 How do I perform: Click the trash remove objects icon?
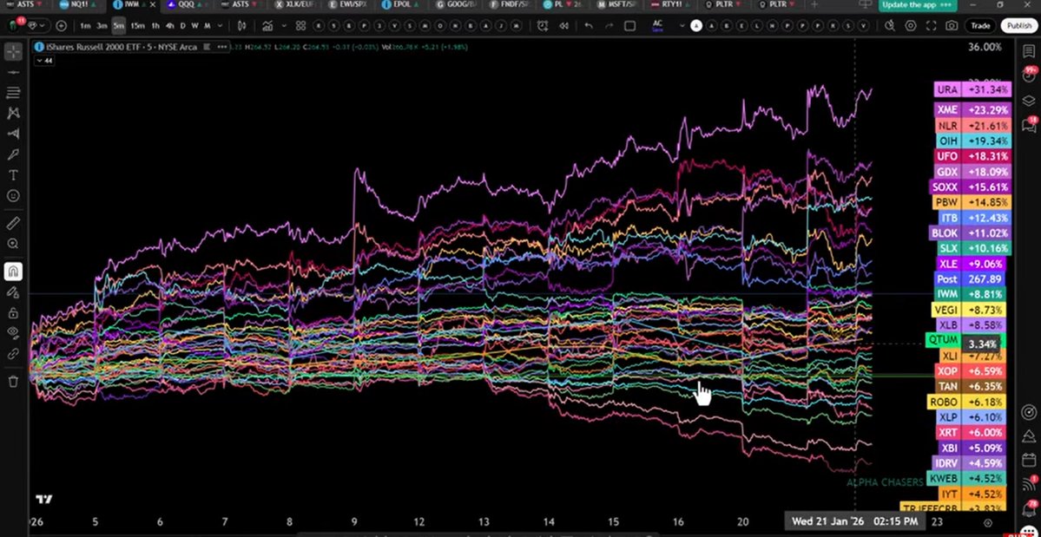pos(13,381)
